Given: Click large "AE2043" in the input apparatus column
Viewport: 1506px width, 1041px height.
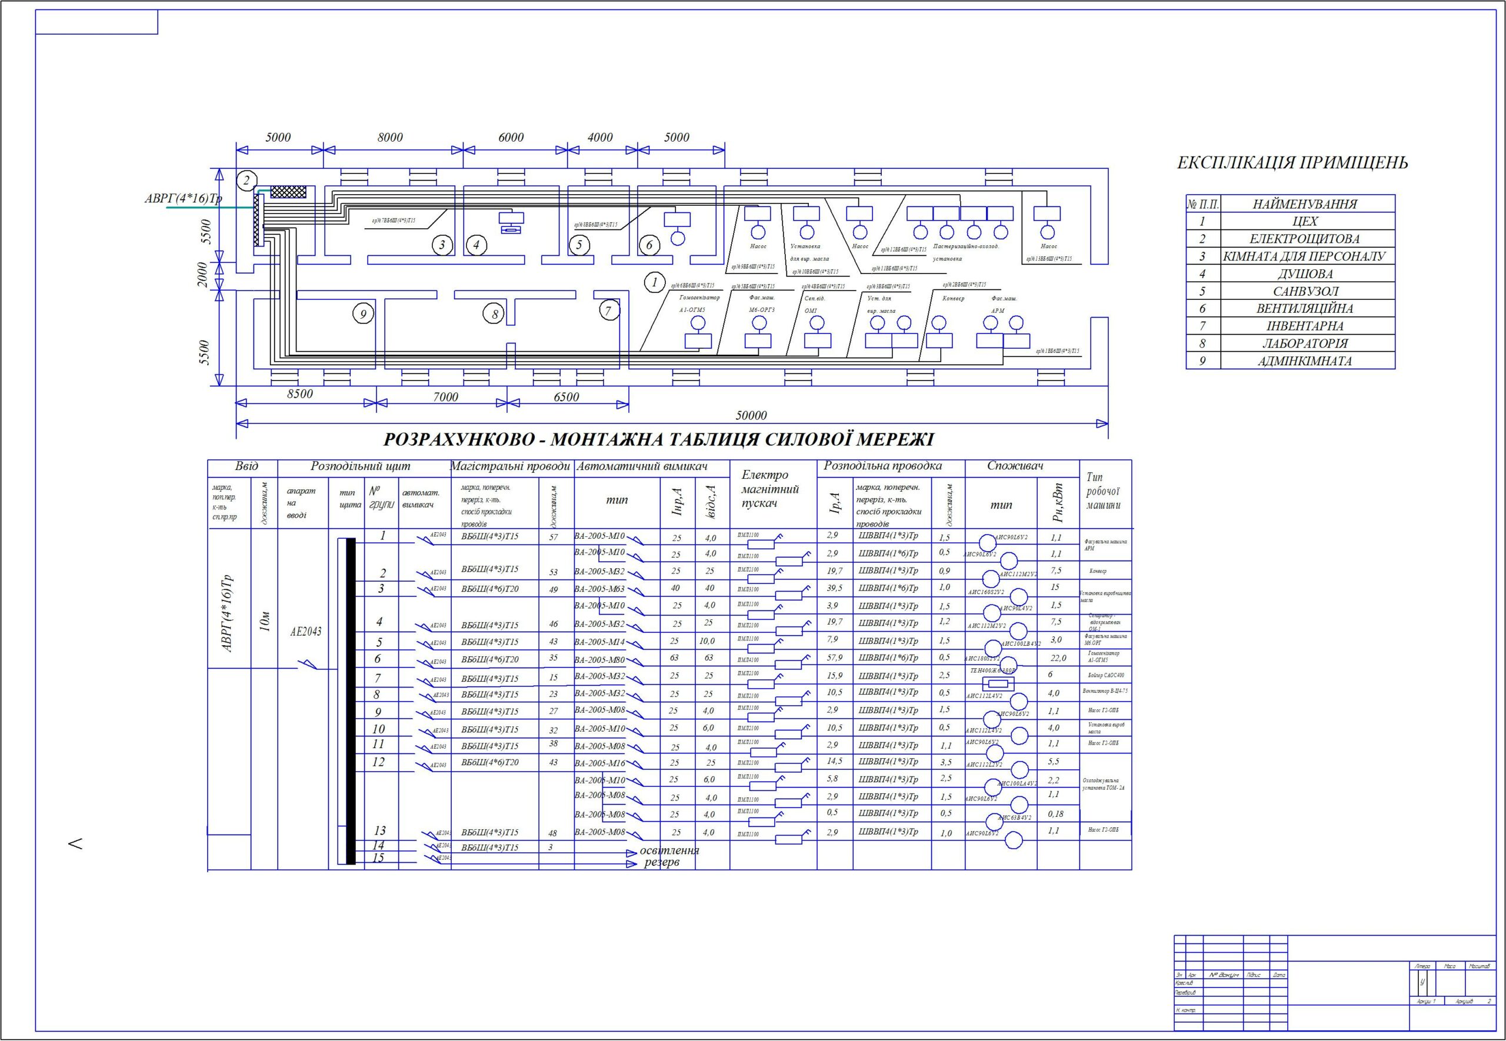Looking at the screenshot, I should [306, 632].
